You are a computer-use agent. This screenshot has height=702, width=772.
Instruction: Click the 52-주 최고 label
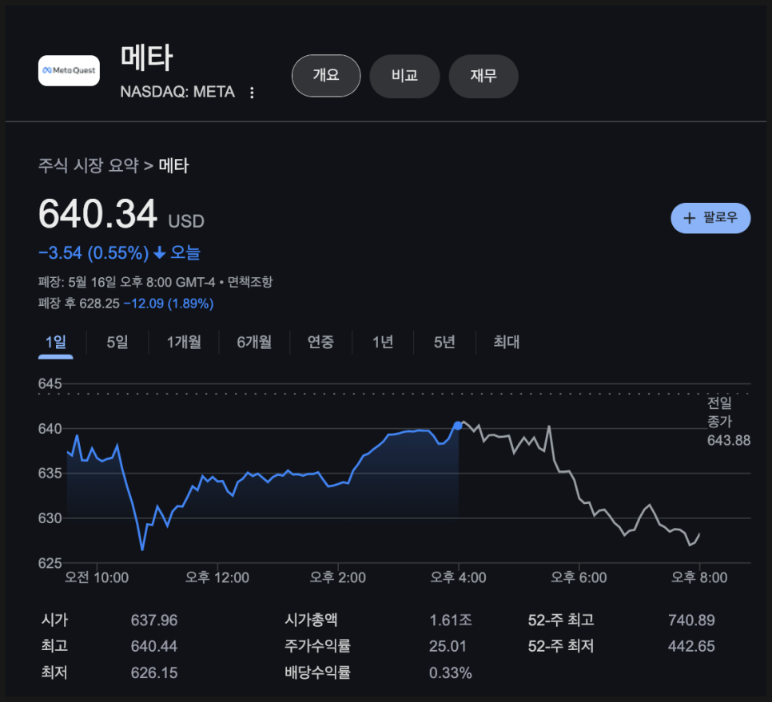561,621
